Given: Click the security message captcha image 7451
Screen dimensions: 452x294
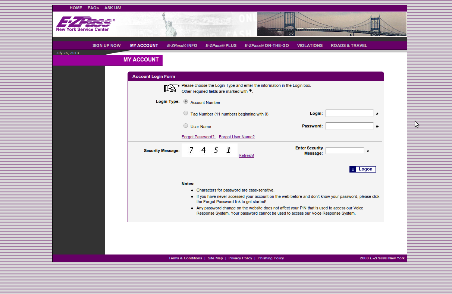Looking at the screenshot, I should click(x=210, y=150).
